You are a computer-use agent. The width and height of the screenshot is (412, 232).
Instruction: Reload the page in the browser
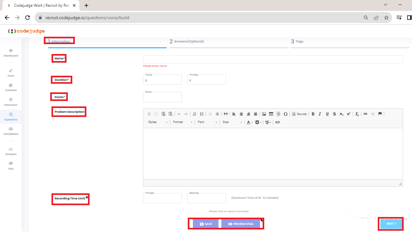[x=28, y=18]
